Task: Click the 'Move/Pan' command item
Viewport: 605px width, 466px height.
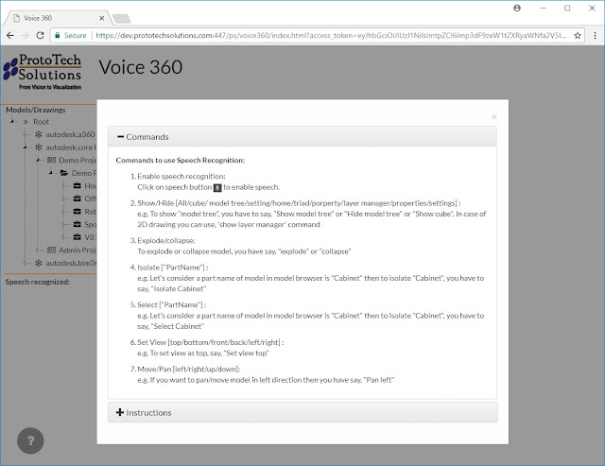Action: click(189, 370)
